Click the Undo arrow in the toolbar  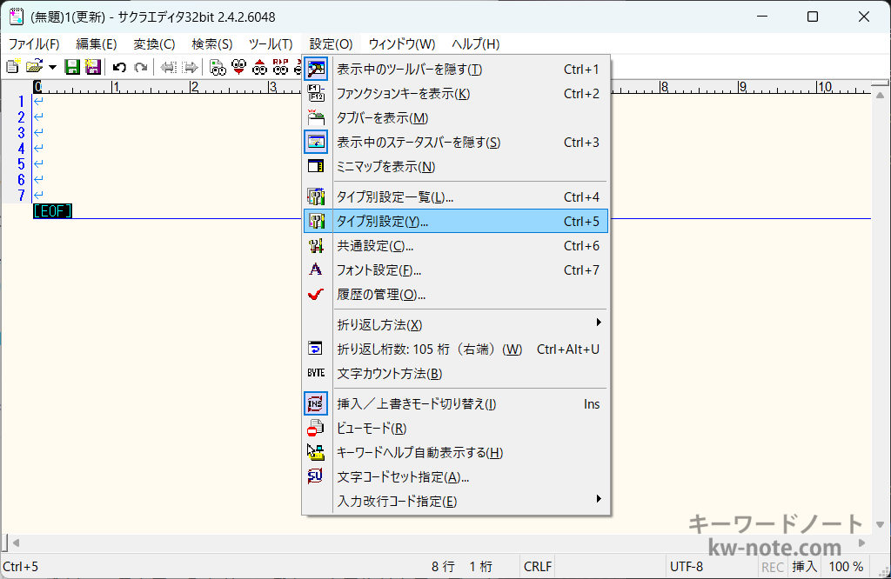(x=120, y=67)
